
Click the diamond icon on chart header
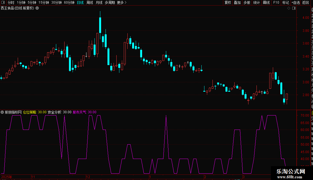coord(289,8)
